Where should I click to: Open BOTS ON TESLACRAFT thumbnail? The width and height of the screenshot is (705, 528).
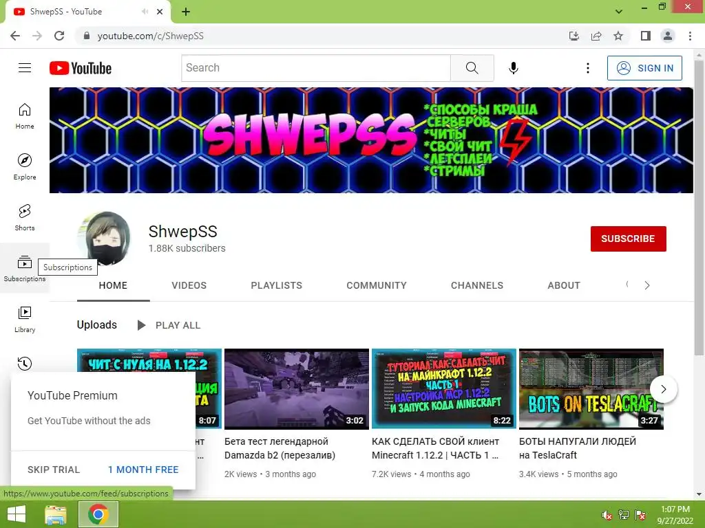pos(591,389)
